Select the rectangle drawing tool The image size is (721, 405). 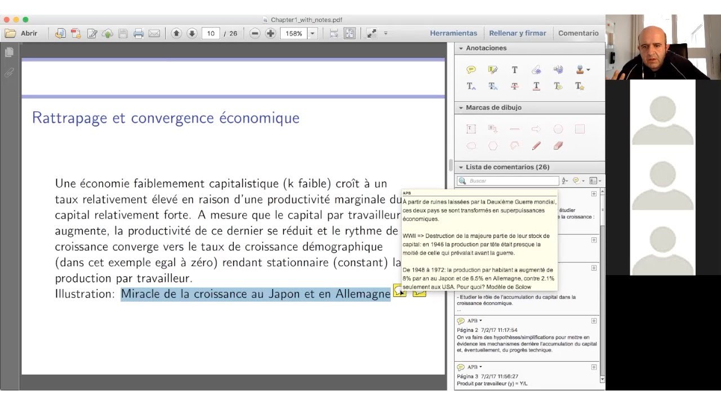pyautogui.click(x=580, y=129)
